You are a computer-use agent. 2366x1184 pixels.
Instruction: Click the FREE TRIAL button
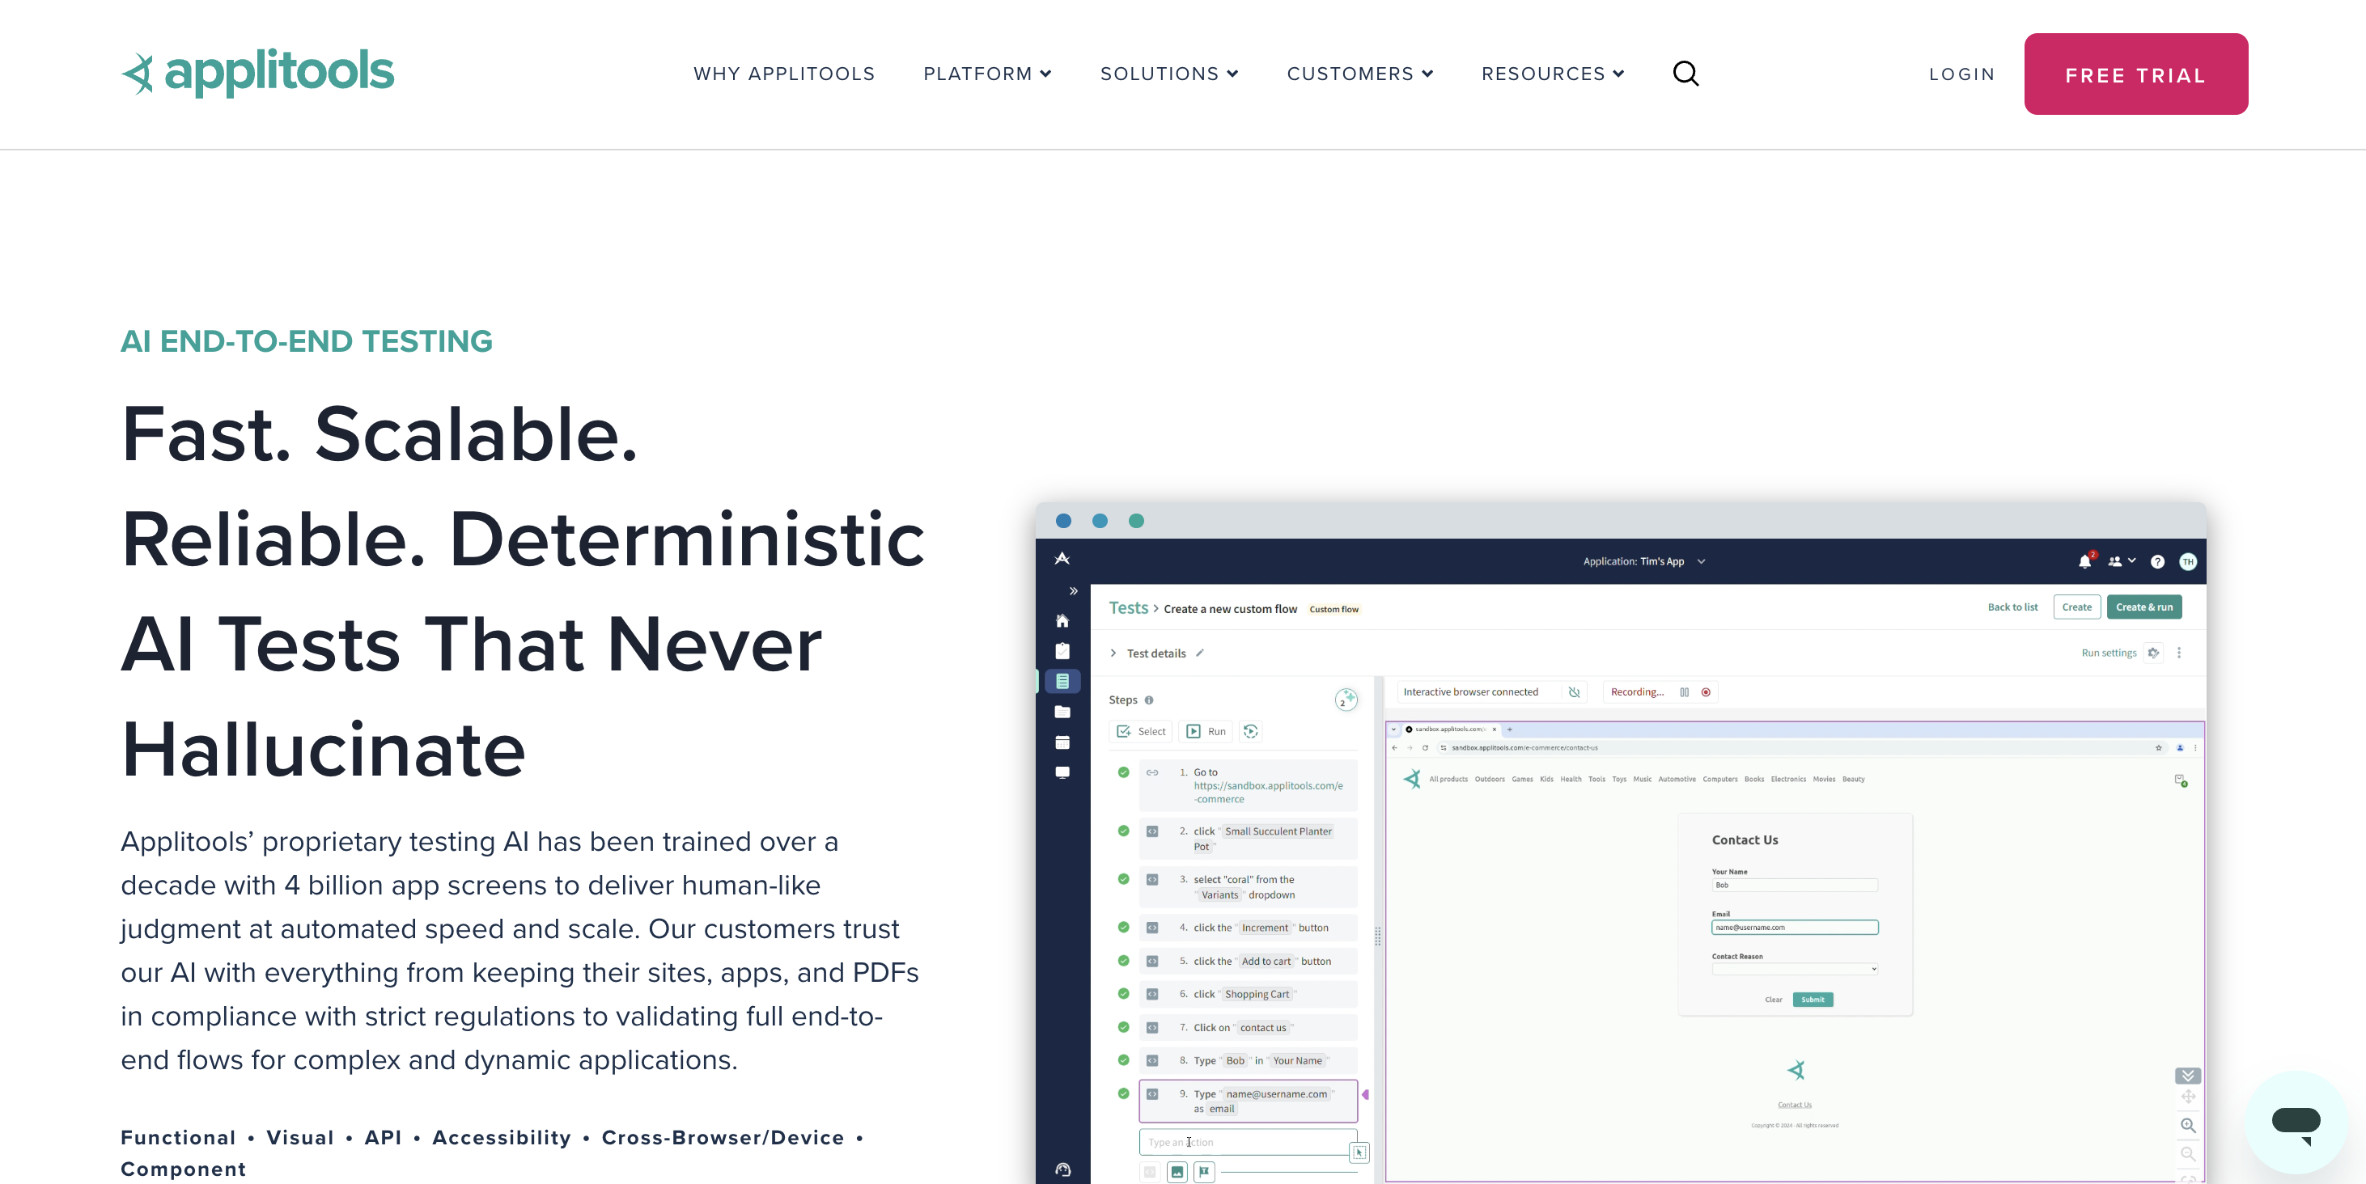pyautogui.click(x=2135, y=74)
